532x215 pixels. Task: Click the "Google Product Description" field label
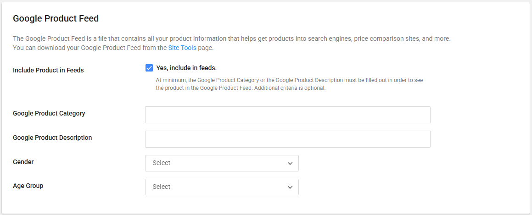pyautogui.click(x=52, y=138)
